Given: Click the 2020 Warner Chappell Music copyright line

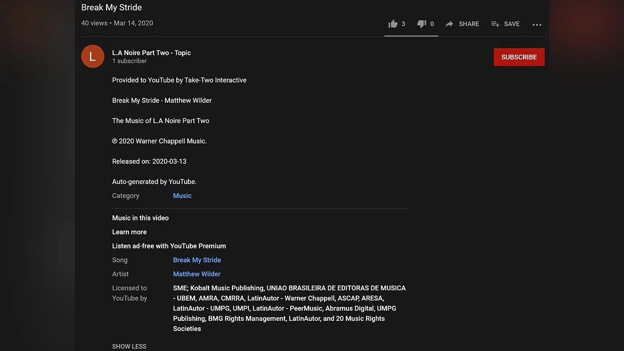Looking at the screenshot, I should click(x=160, y=141).
